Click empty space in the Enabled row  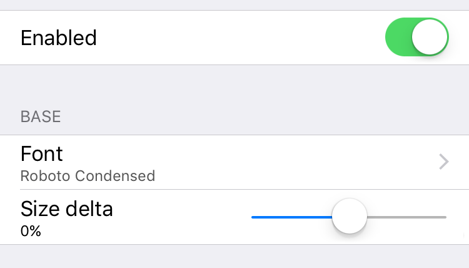238,38
